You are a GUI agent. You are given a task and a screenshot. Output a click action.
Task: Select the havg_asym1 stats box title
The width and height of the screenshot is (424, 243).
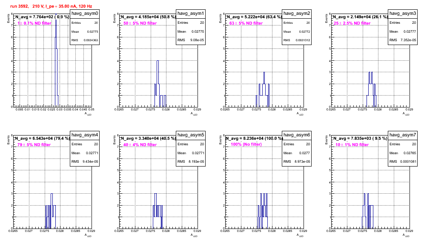click(x=191, y=14)
